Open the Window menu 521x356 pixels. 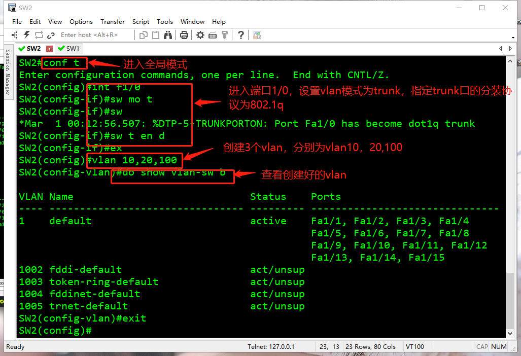pyautogui.click(x=192, y=22)
